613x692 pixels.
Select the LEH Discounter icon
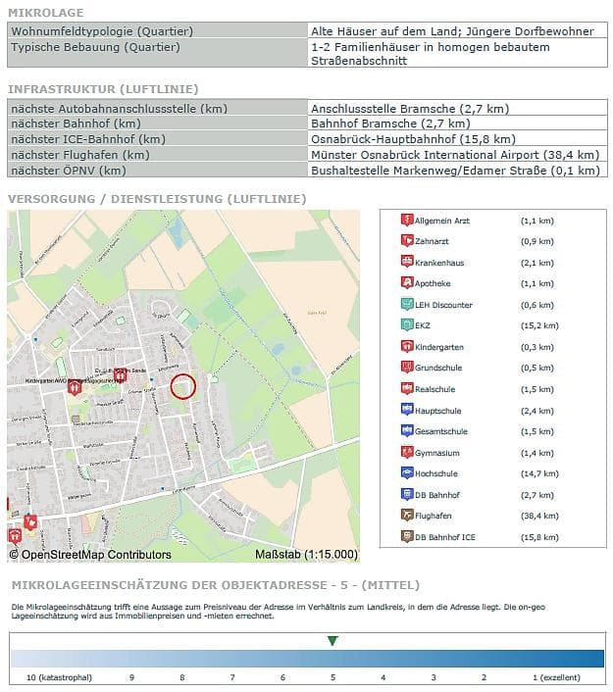click(x=407, y=305)
